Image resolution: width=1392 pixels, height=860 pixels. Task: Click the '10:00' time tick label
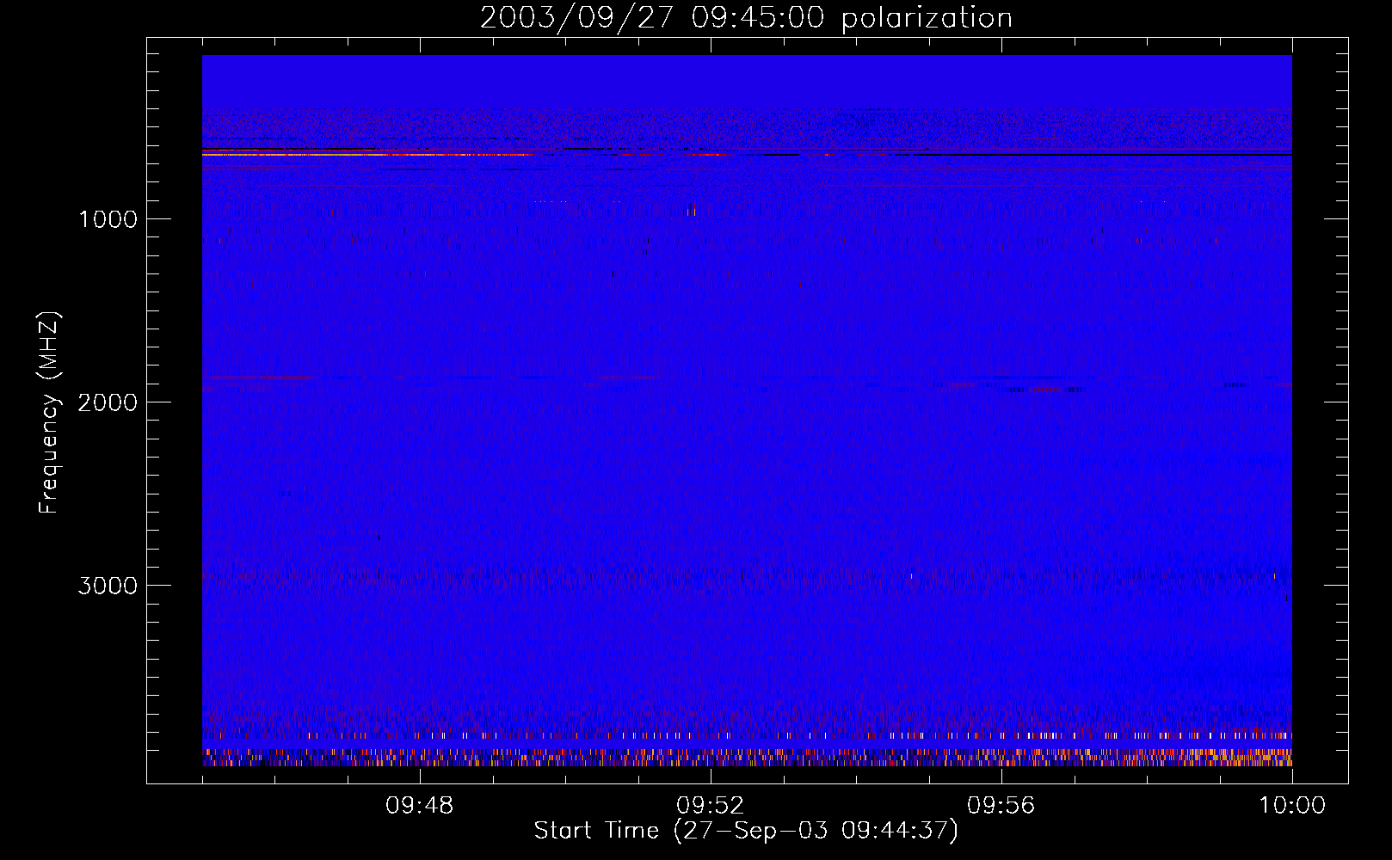1292,806
